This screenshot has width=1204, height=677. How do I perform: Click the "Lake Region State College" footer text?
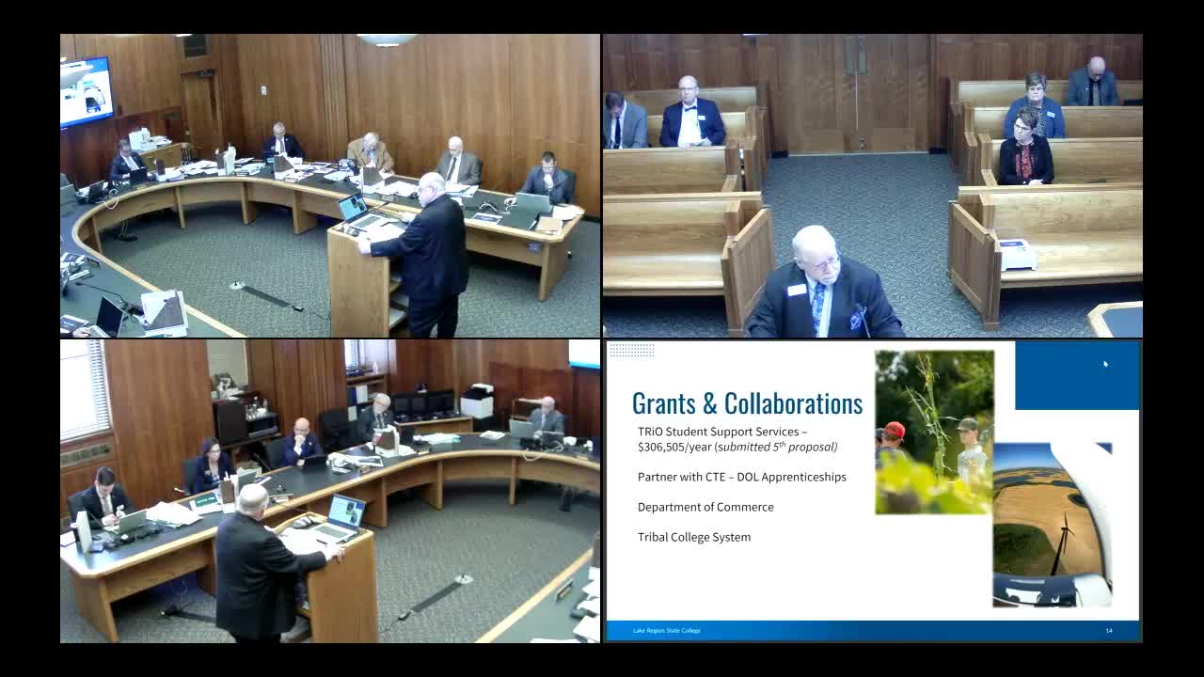[666, 630]
